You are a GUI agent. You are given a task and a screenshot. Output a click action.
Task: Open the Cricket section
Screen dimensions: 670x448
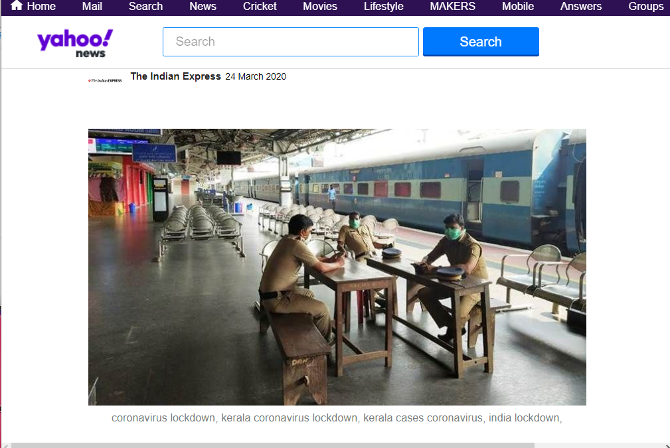[x=260, y=7]
